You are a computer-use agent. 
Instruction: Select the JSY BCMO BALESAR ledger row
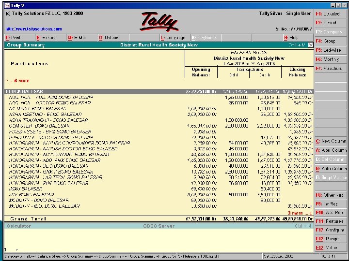[x=159, y=195]
